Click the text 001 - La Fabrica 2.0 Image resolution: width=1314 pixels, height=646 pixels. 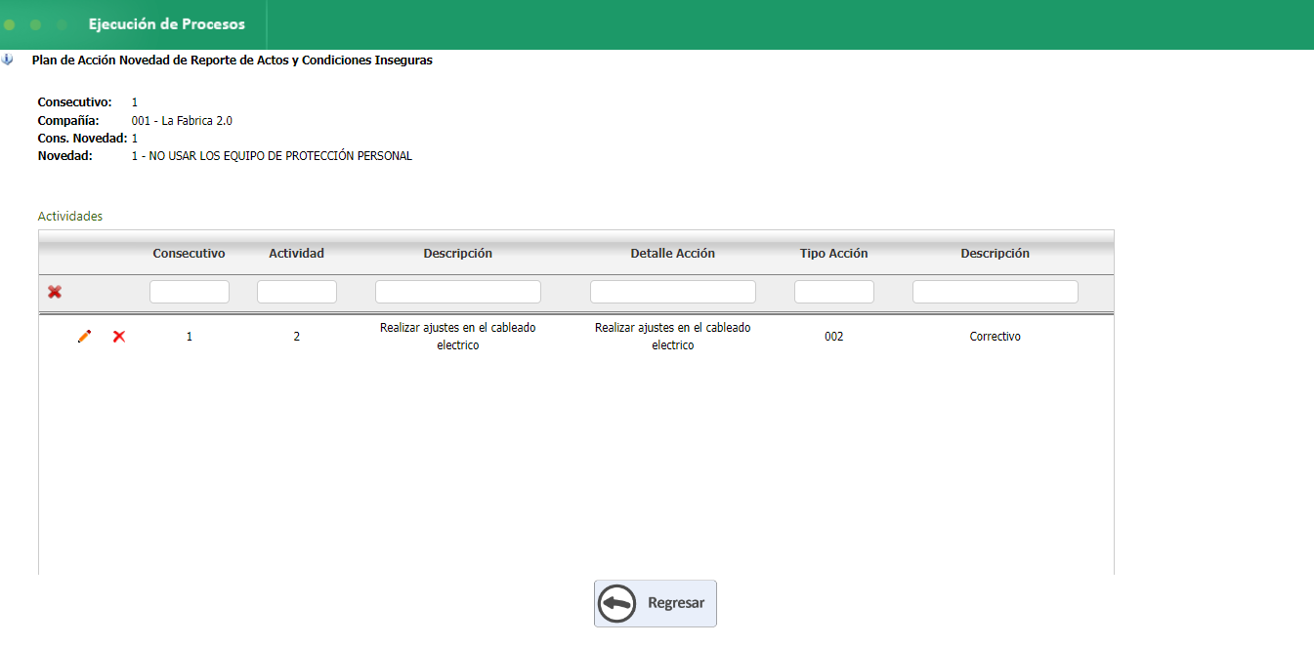click(x=182, y=121)
